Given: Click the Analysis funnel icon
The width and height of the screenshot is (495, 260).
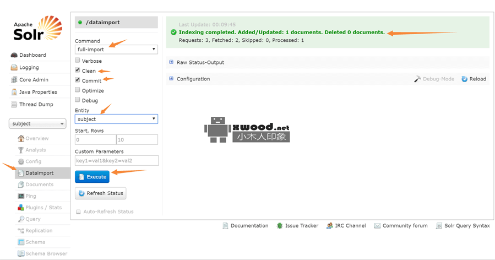Looking at the screenshot, I should pyautogui.click(x=21, y=150).
